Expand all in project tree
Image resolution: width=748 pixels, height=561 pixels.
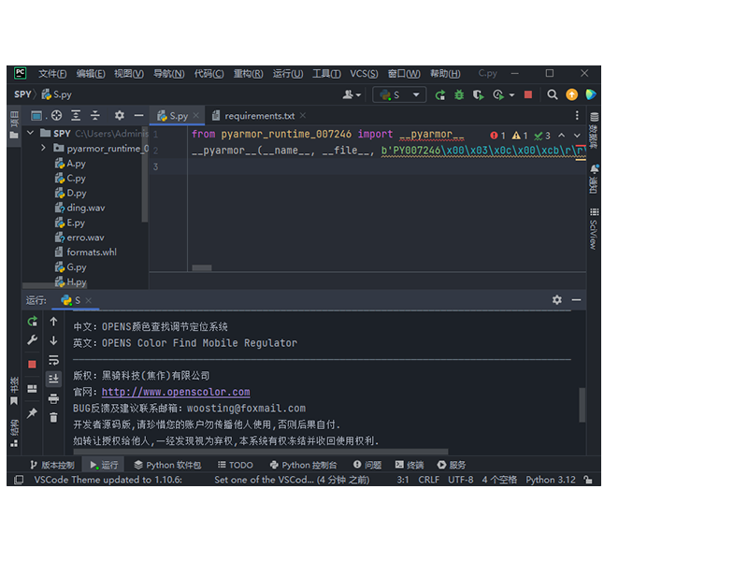tap(76, 115)
